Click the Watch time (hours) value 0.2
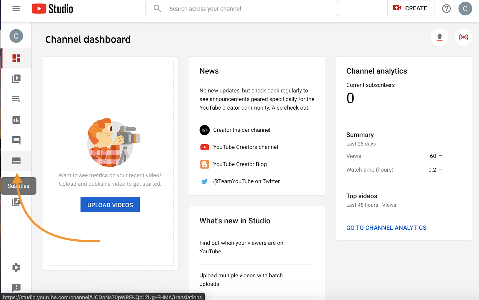Viewport: 479px width, 300px height. [432, 170]
